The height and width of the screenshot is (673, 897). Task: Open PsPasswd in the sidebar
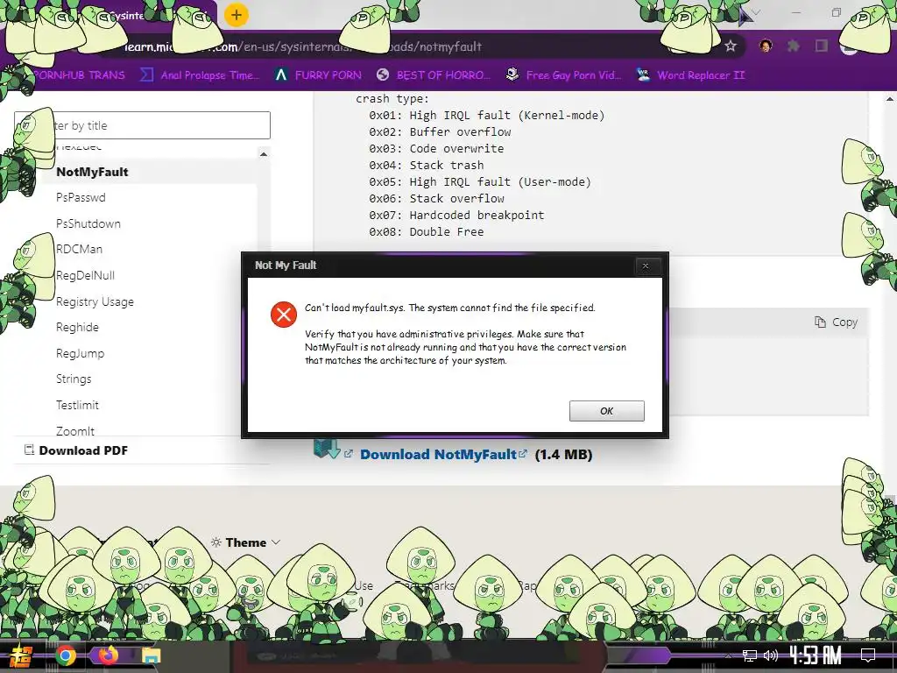click(x=81, y=197)
